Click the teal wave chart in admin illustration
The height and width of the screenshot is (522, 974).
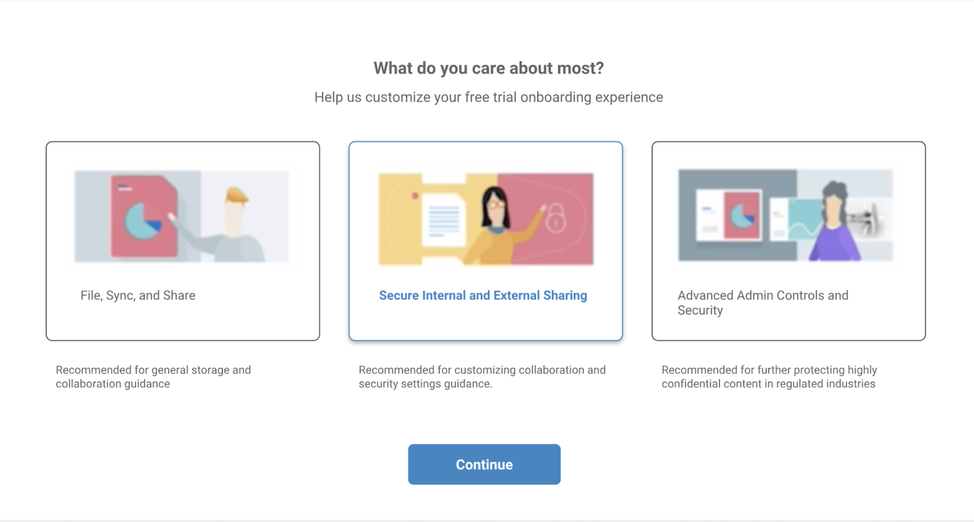click(x=805, y=220)
